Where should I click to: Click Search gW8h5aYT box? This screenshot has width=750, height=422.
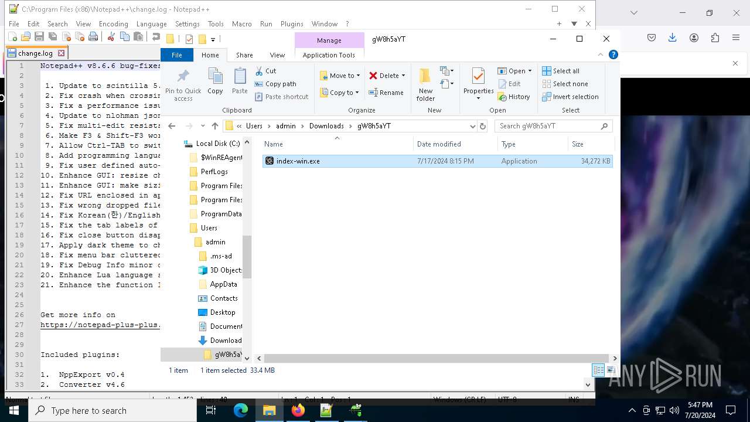pyautogui.click(x=554, y=126)
